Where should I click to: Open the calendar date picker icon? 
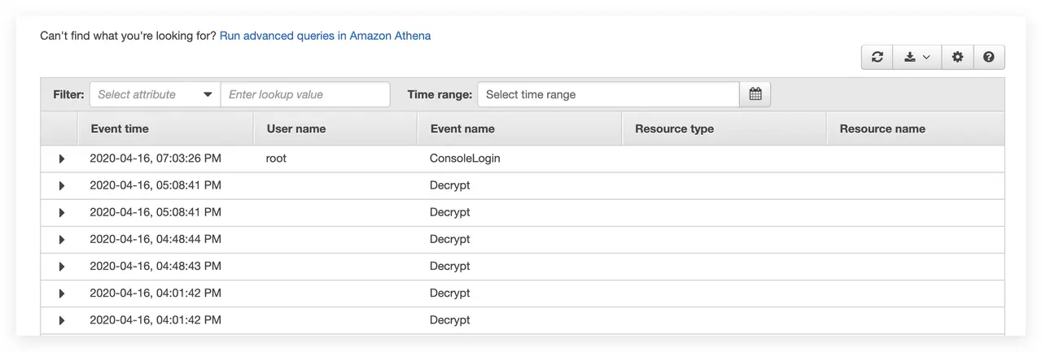tap(755, 94)
